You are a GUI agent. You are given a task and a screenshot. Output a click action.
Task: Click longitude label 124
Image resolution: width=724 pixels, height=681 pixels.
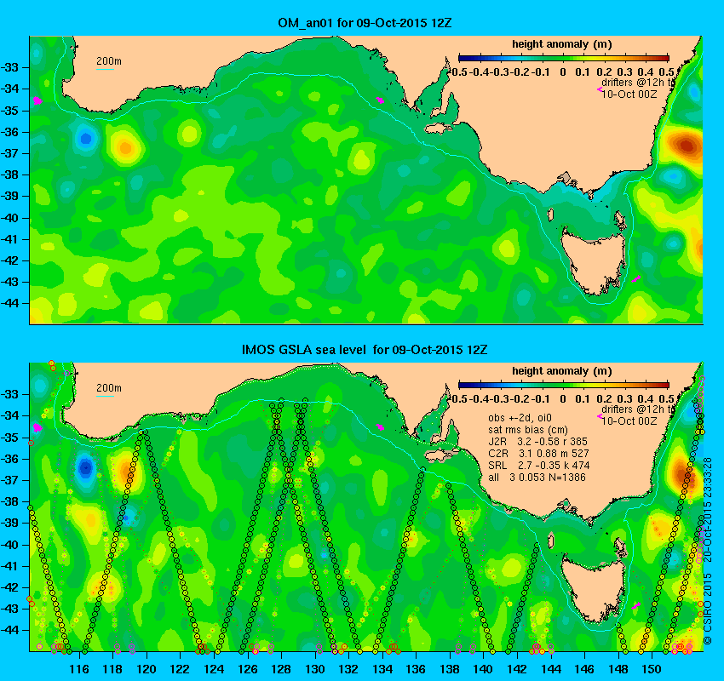point(214,668)
